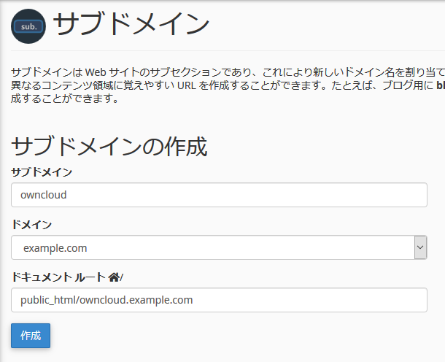The image size is (445, 362).
Task: Open the example.com domain select box
Action: click(212, 247)
